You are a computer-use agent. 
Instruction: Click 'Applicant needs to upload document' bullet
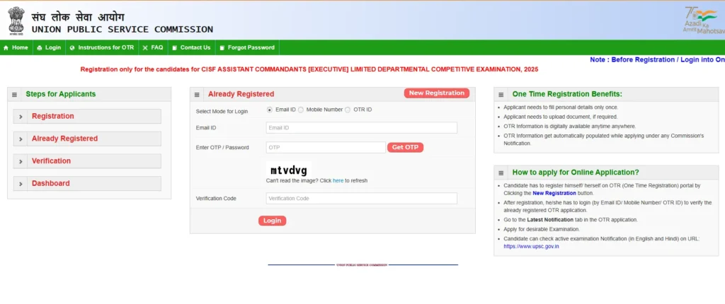pyautogui.click(x=561, y=117)
